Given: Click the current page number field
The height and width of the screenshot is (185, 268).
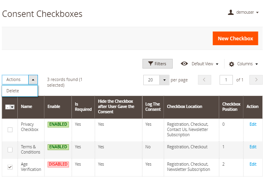Looking at the screenshot, I should click(x=226, y=80).
